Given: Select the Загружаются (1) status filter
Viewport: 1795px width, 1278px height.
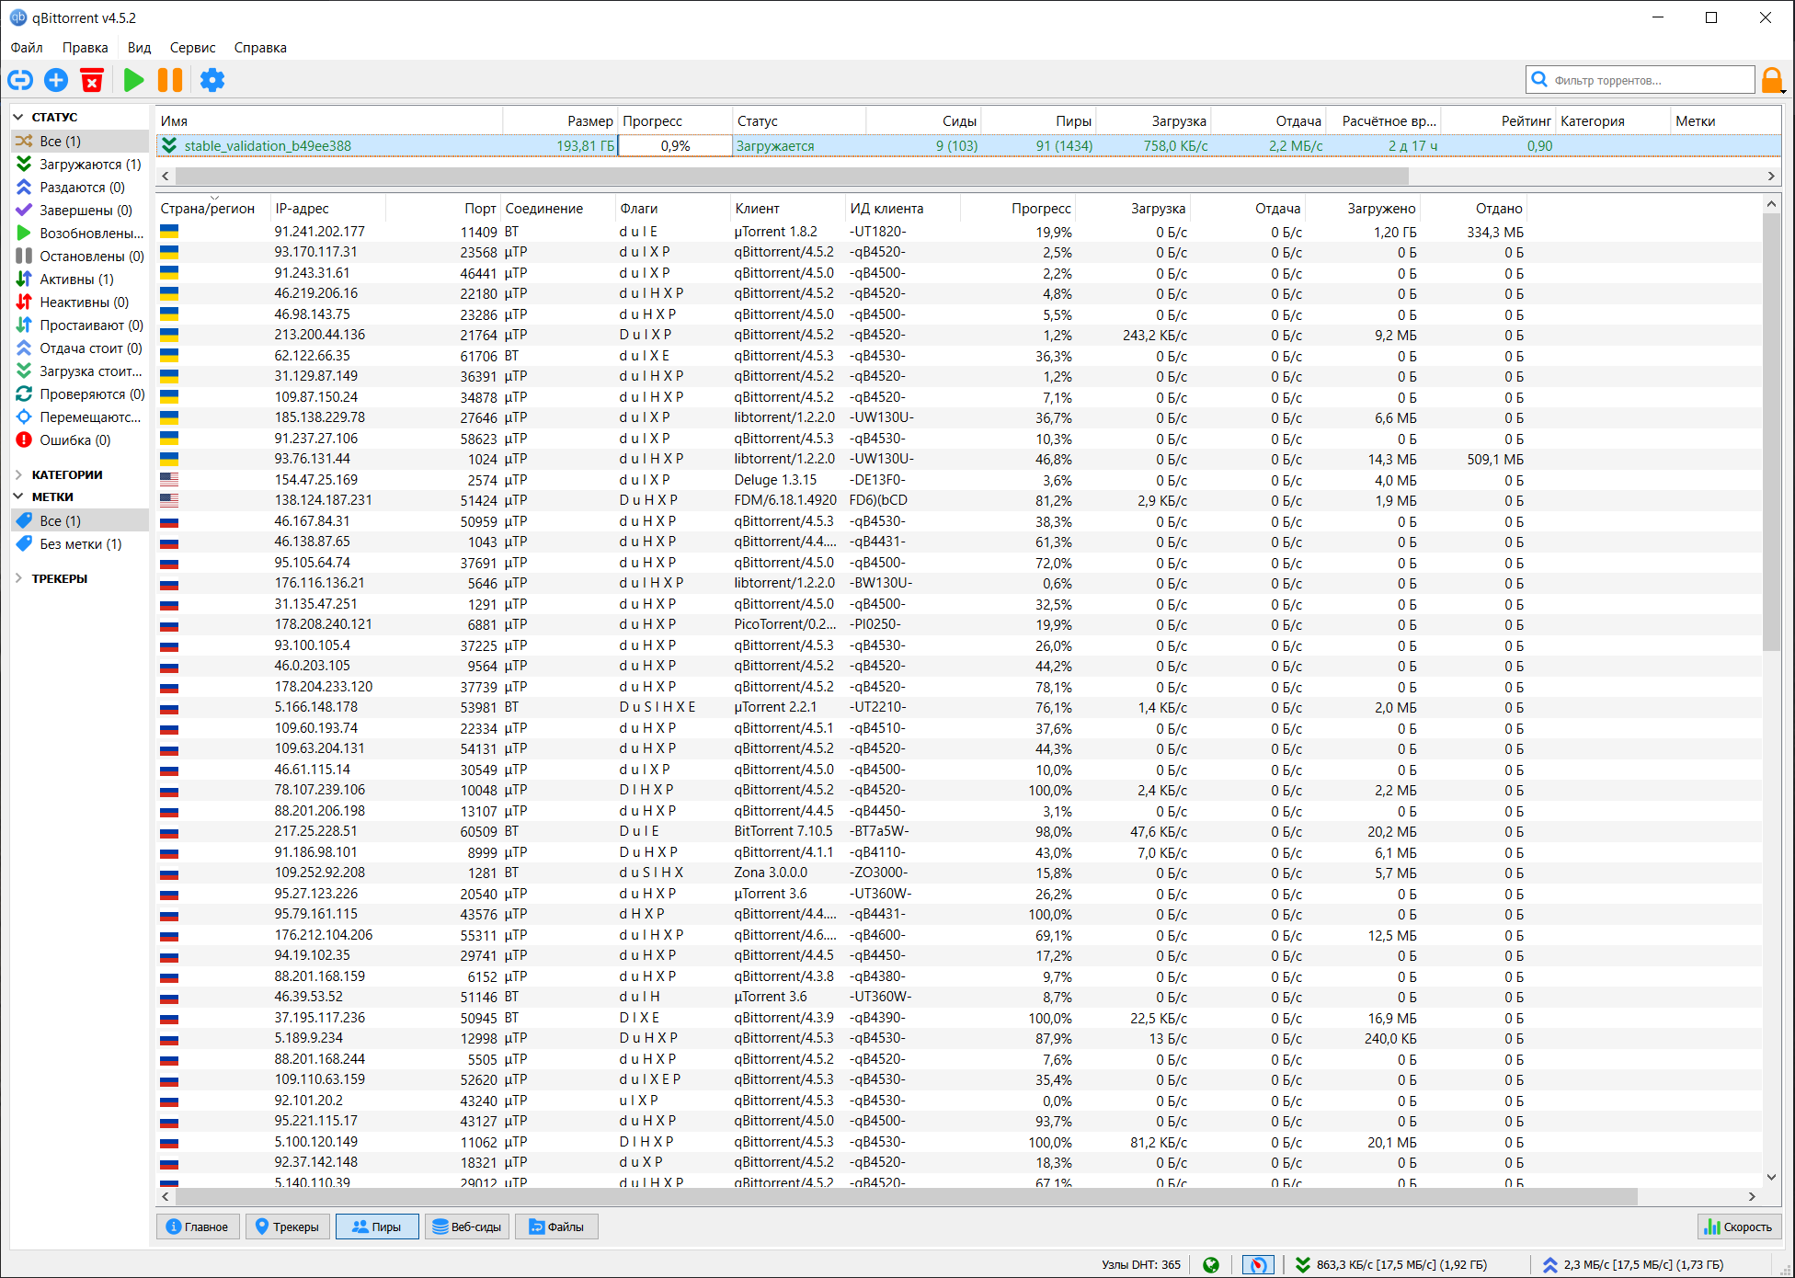Looking at the screenshot, I should tap(80, 164).
